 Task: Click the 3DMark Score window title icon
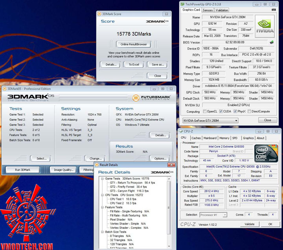pos(99,14)
